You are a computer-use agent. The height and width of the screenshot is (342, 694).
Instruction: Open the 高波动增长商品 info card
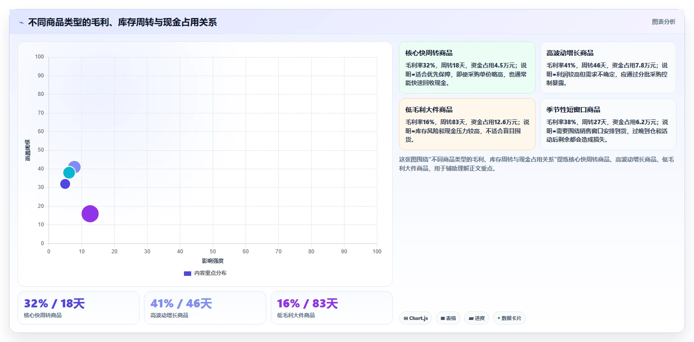[608, 67]
